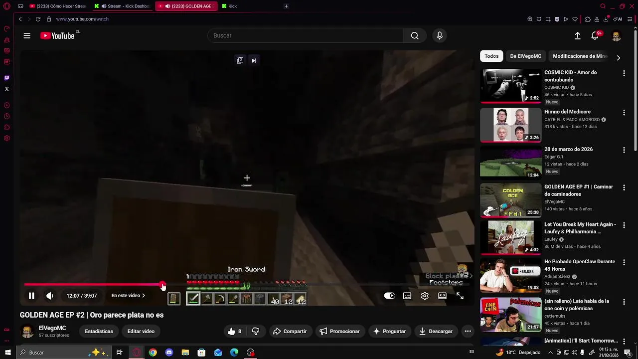Toggle autoplay switch in player
The height and width of the screenshot is (359, 638).
[x=389, y=296]
